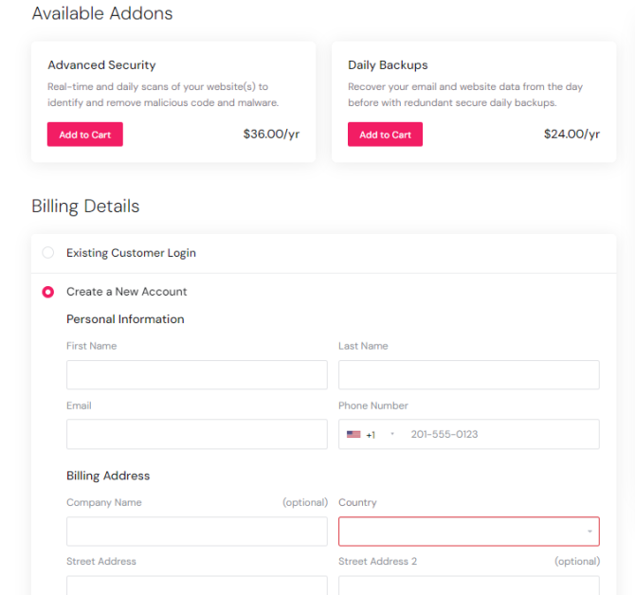Viewport: 635px width, 595px height.
Task: Click the $24.00/yr price label
Action: (571, 135)
